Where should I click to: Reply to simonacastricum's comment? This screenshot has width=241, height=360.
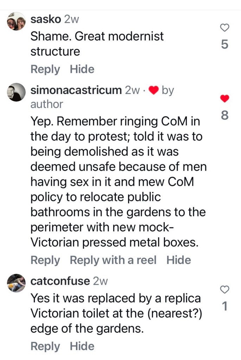pyautogui.click(x=45, y=260)
